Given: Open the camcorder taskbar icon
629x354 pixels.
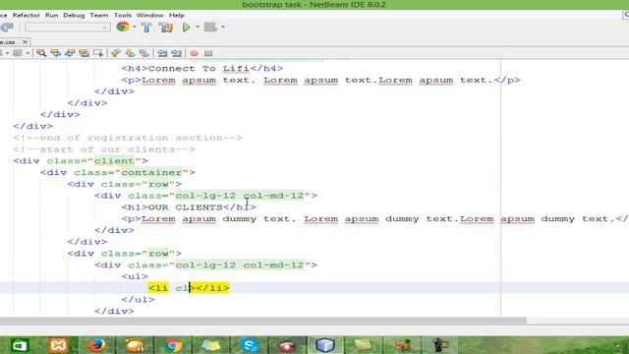Looking at the screenshot, I should point(439,345).
